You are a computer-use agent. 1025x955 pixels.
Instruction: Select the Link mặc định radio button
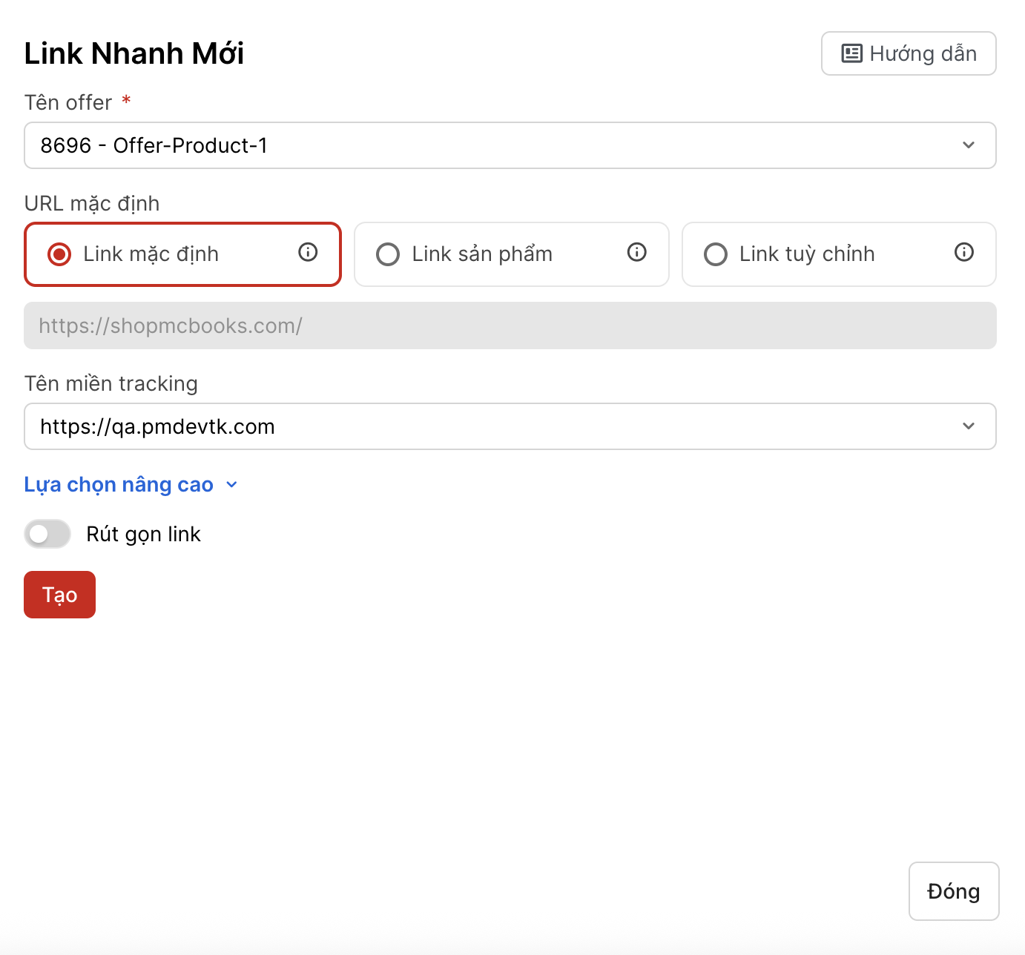point(59,254)
